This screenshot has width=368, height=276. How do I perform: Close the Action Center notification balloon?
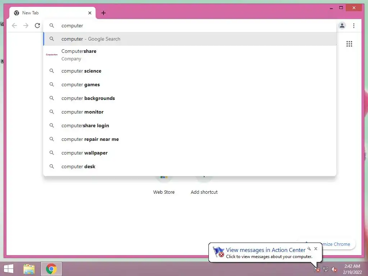(316, 249)
